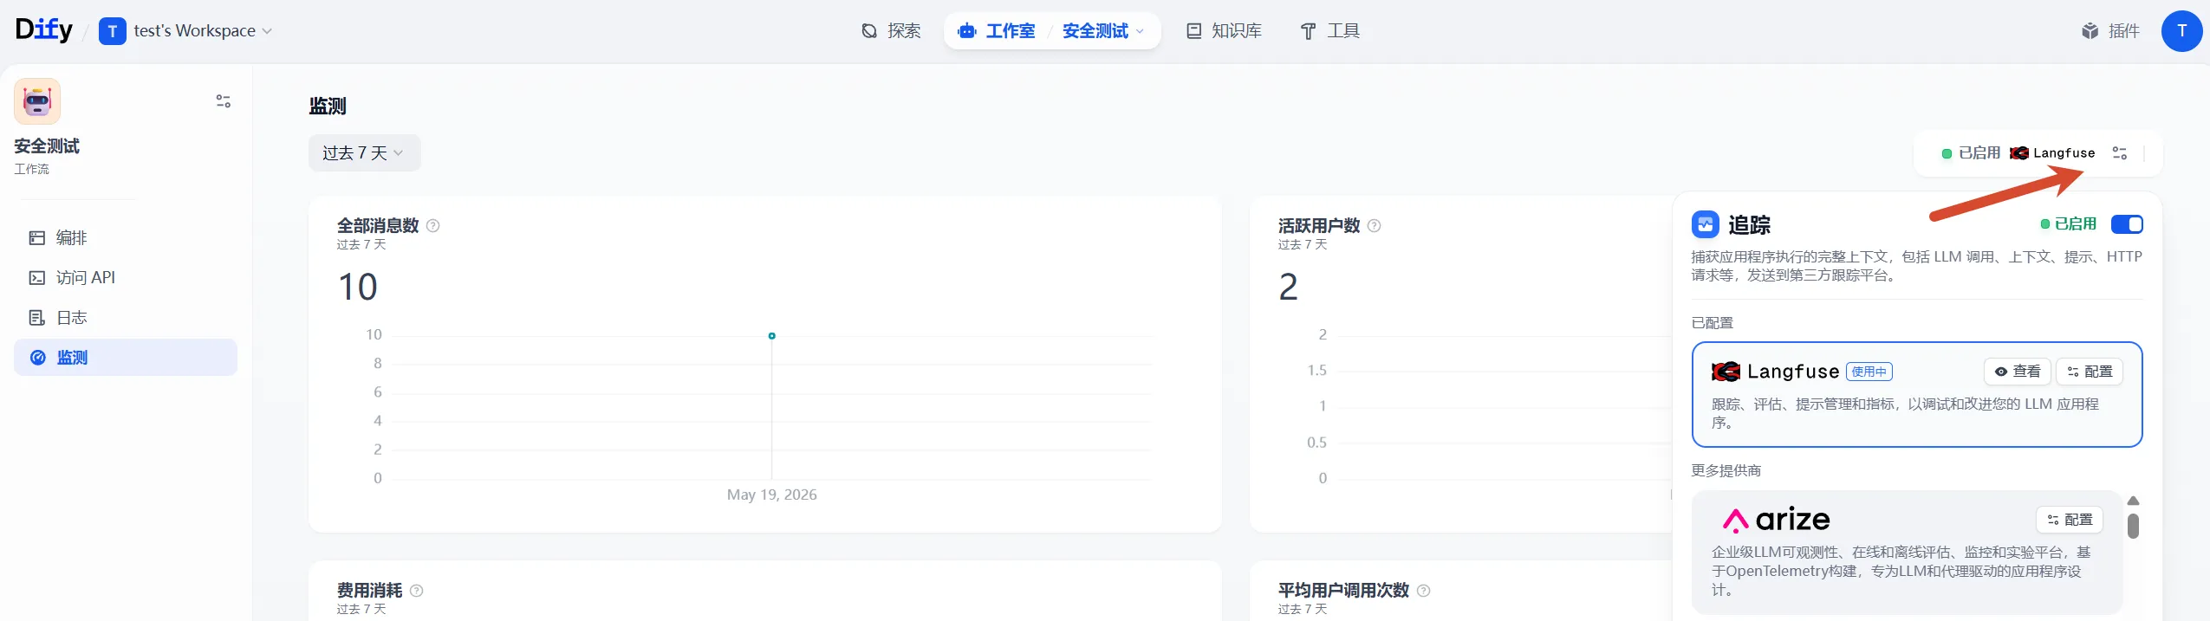Open the 探索 tab
The image size is (2210, 621).
891,31
